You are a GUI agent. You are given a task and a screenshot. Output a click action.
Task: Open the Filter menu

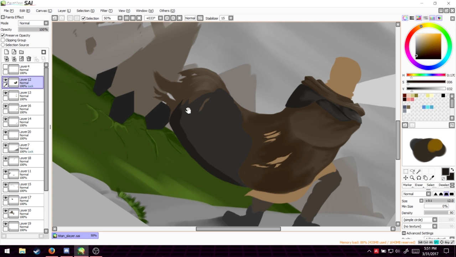106,11
